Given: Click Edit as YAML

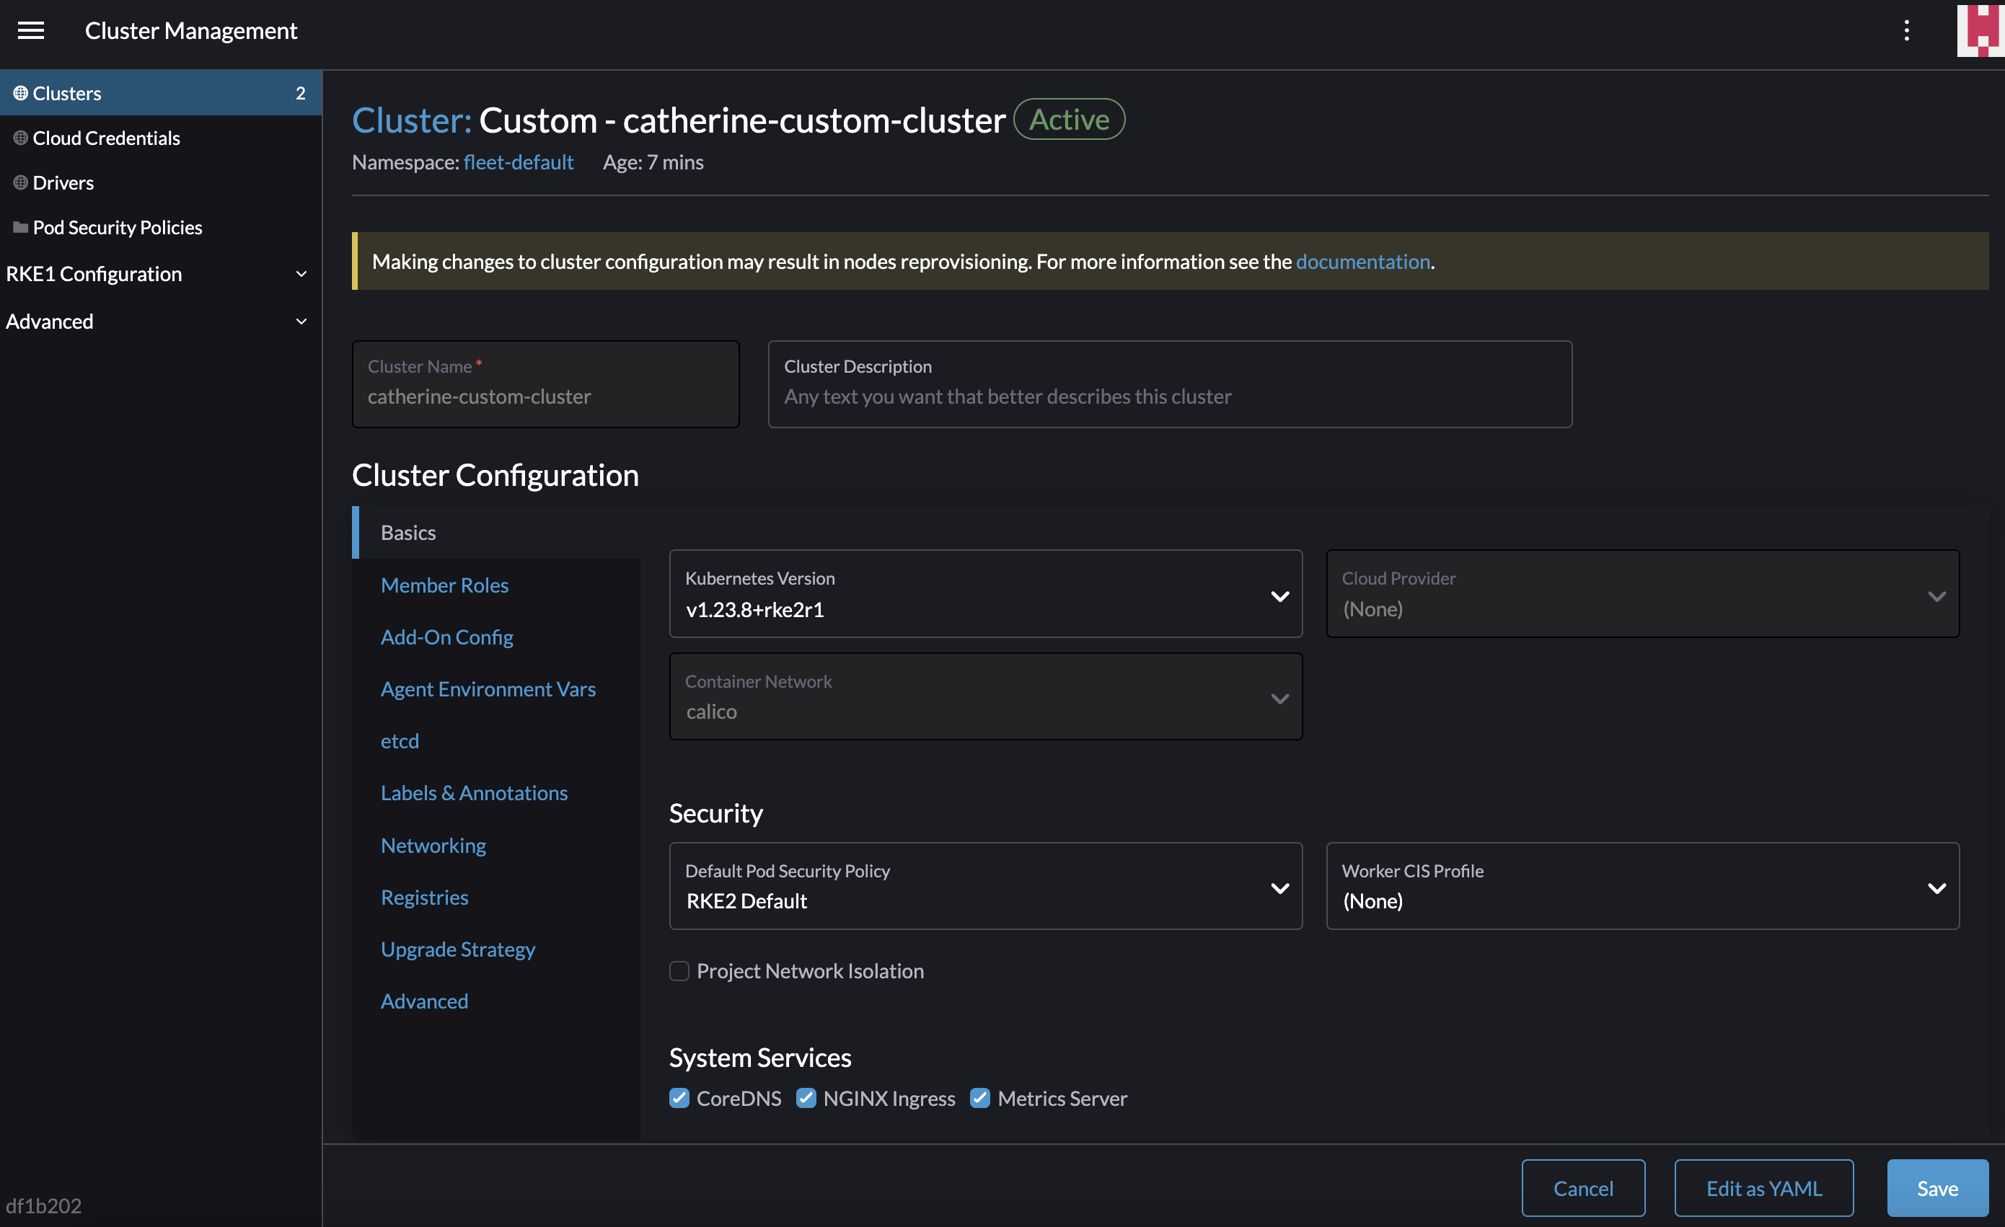Looking at the screenshot, I should 1763,1188.
